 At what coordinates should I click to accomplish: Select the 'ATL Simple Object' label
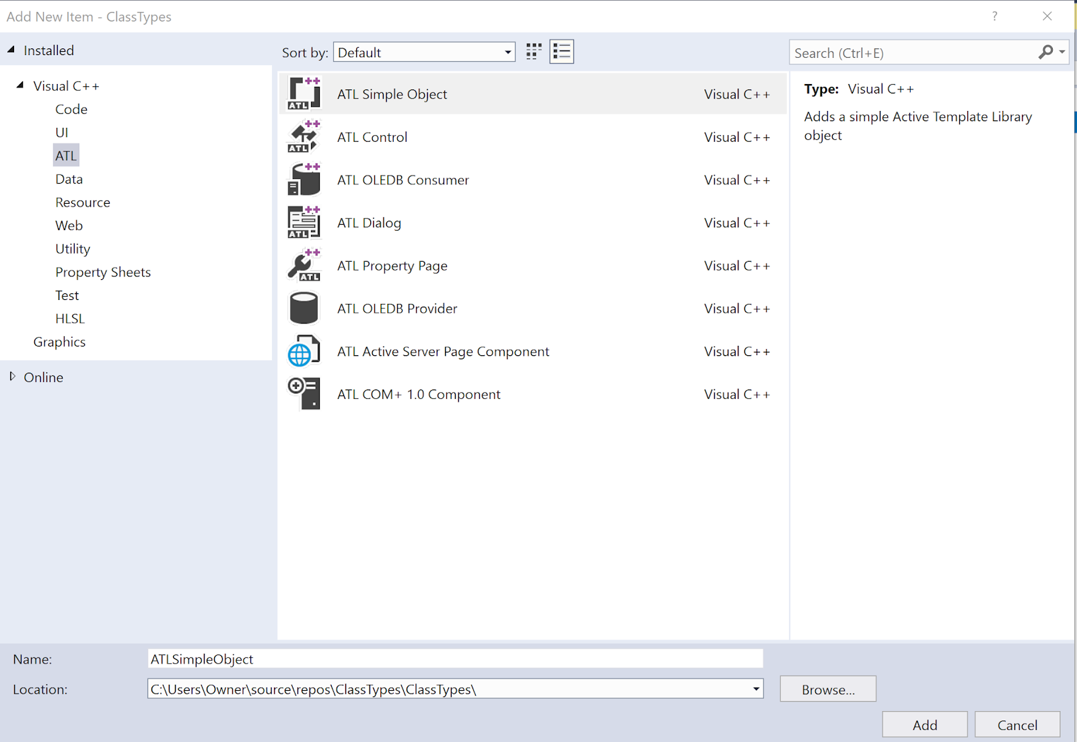[x=392, y=94]
